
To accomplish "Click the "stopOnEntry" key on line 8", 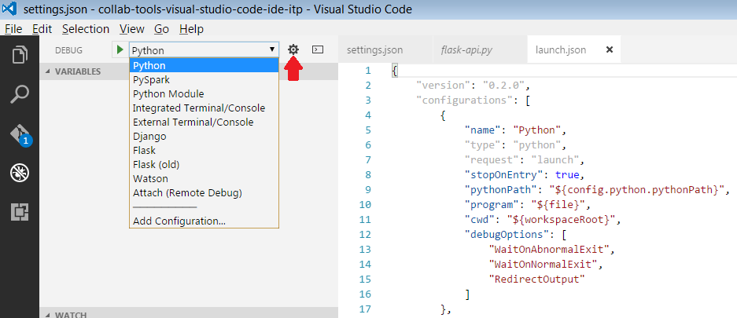I will tap(504, 175).
